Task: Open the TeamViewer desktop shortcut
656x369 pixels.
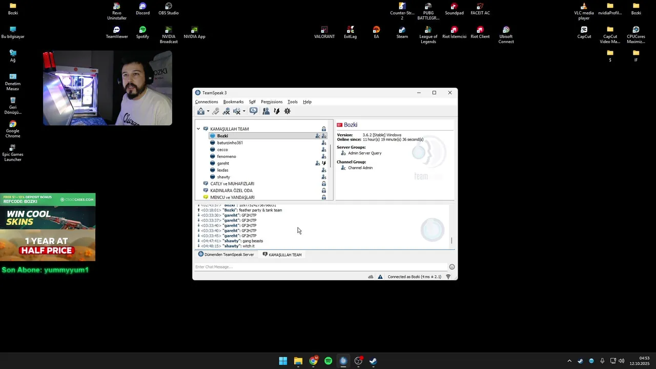Action: pos(117,33)
